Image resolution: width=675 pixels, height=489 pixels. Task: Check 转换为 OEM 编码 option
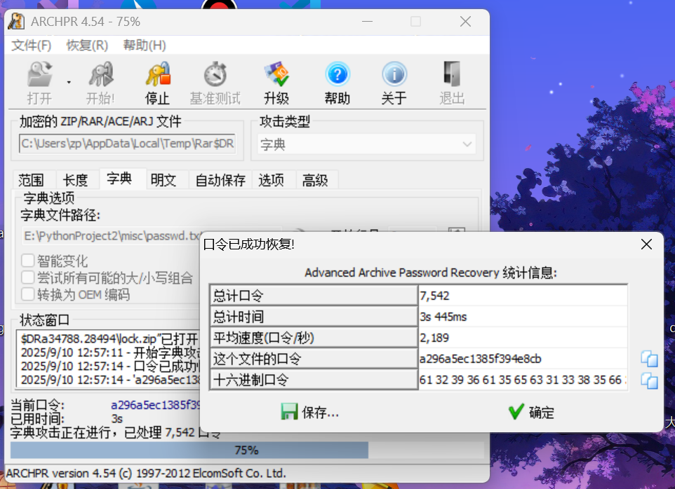point(28,295)
